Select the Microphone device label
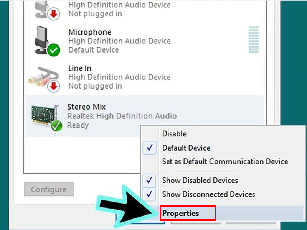The height and width of the screenshot is (230, 307). click(x=89, y=32)
